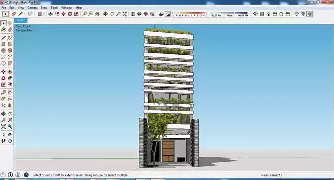Viewport: 334px width, 180px height.
Task: Select the Follow Me tool in left toolbar
Action: point(10,78)
